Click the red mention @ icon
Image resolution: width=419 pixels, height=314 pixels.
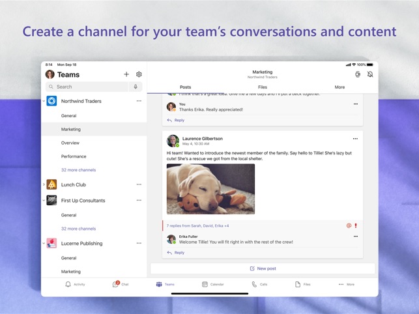pyautogui.click(x=349, y=225)
